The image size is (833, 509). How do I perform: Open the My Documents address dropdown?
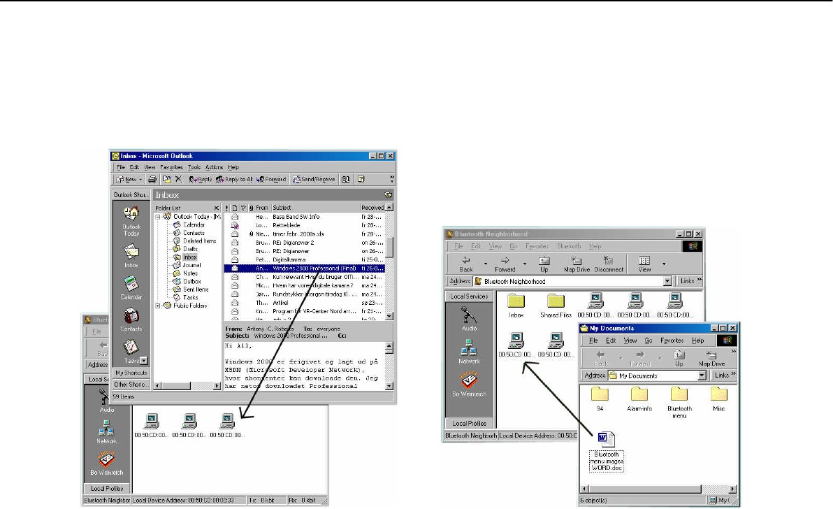click(702, 375)
